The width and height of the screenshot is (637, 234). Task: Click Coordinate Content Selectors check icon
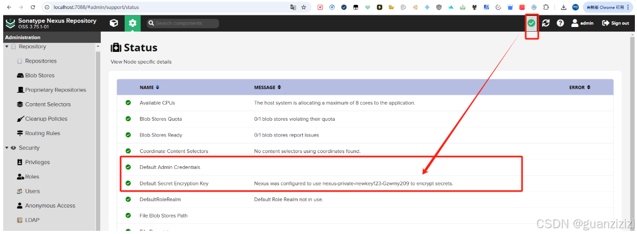point(128,151)
